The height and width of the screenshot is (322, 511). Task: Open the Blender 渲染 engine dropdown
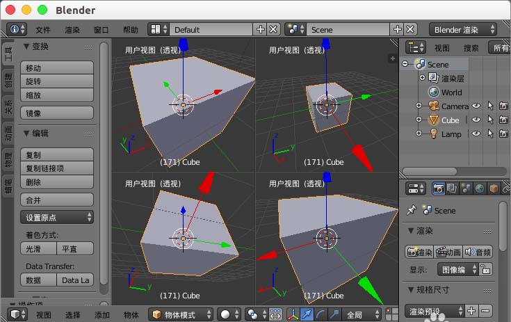click(x=463, y=30)
